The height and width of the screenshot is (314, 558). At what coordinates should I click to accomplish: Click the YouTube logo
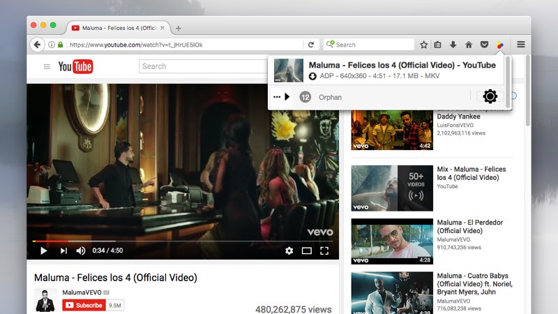(75, 67)
